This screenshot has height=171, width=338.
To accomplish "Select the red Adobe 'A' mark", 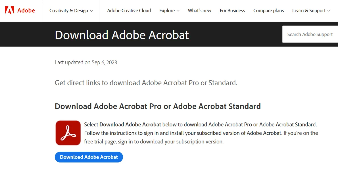I will click(10, 11).
